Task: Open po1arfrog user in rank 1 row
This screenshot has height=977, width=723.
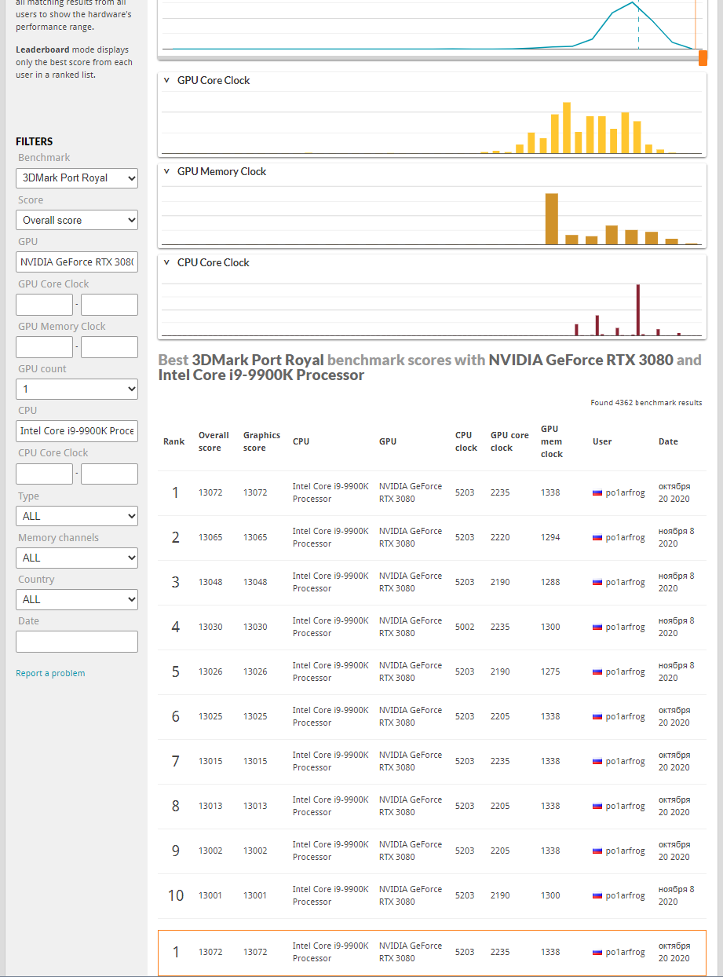Action: 625,493
